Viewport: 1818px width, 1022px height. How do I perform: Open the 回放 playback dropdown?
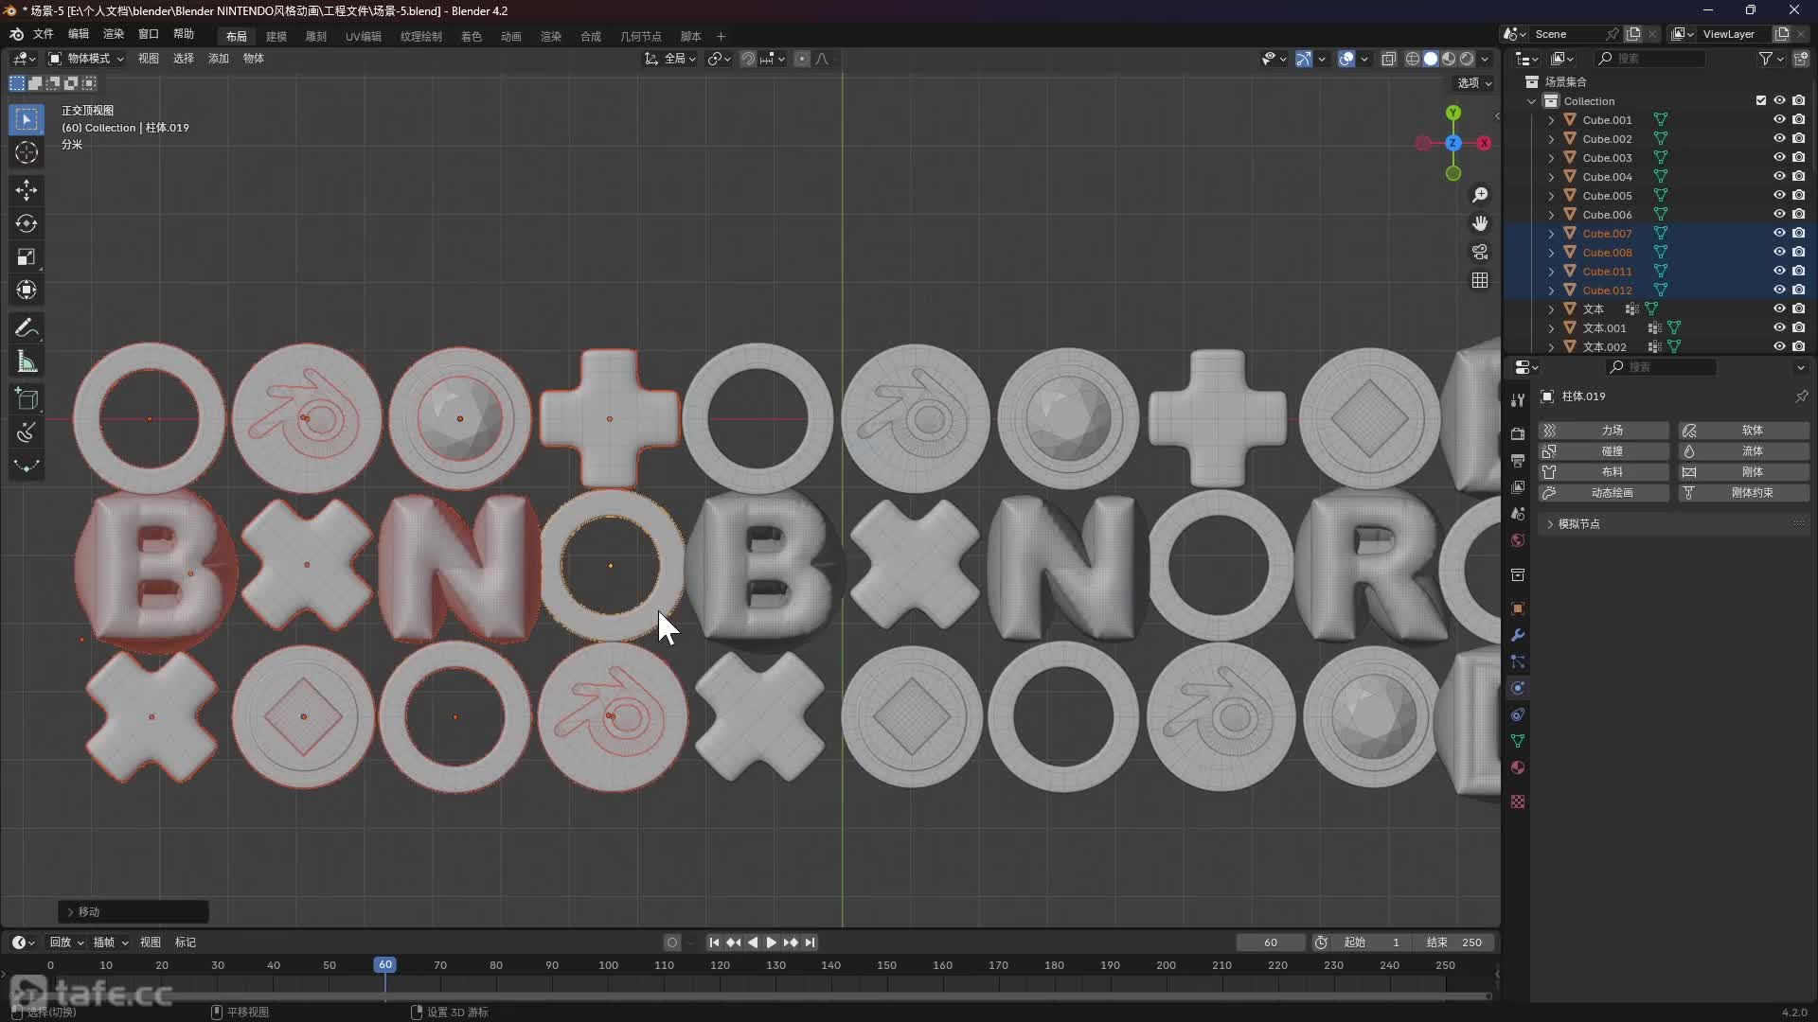click(x=66, y=943)
